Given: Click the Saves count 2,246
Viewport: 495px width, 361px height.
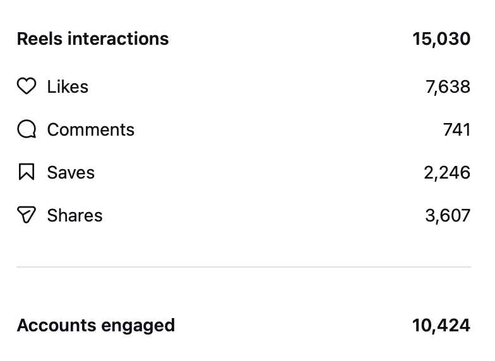Looking at the screenshot, I should pyautogui.click(x=447, y=172).
